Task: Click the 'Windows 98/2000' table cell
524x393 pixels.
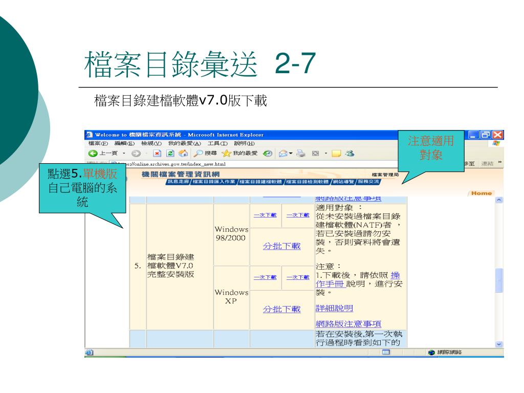Action: coord(231,233)
